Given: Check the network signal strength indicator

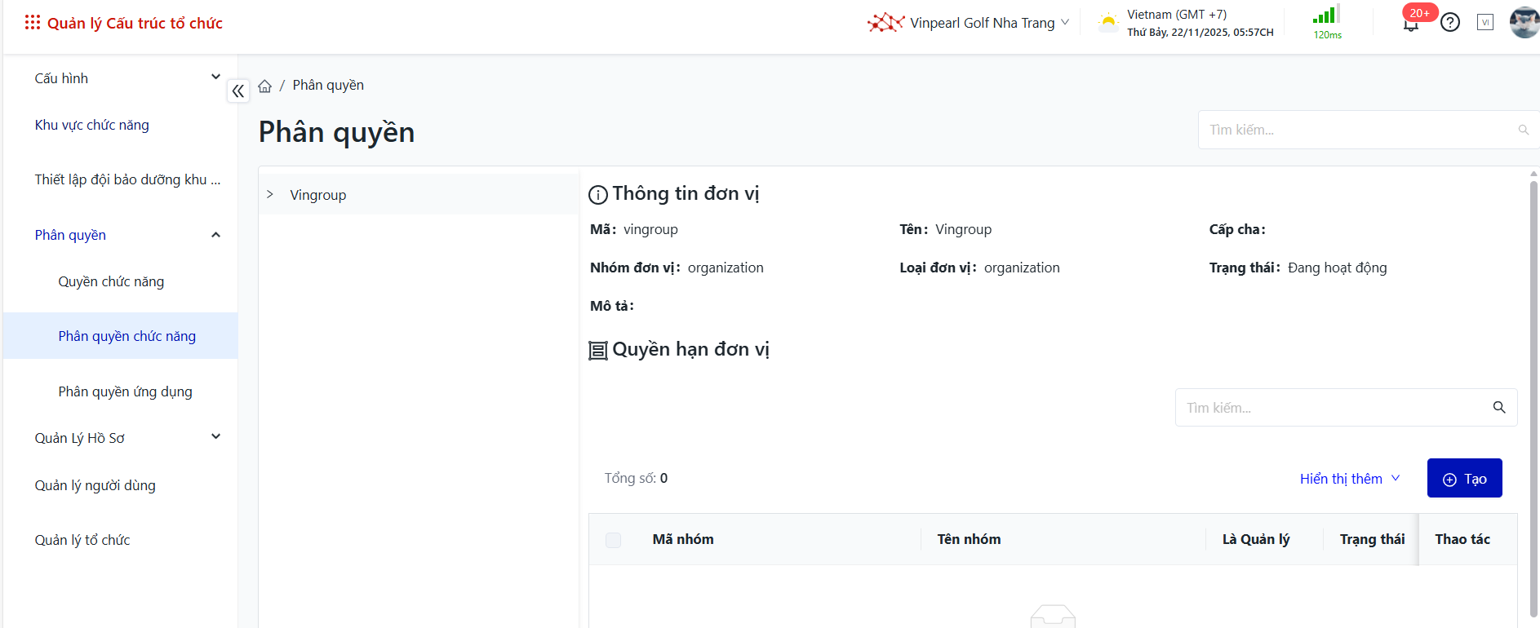Looking at the screenshot, I should 1327,15.
